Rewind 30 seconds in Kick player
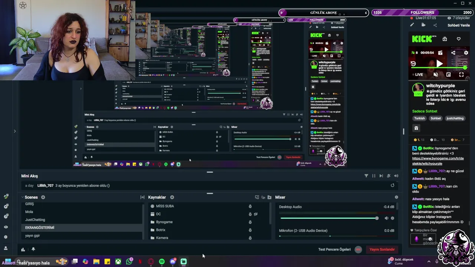Viewport: 475px width, 267px height. click(413, 63)
